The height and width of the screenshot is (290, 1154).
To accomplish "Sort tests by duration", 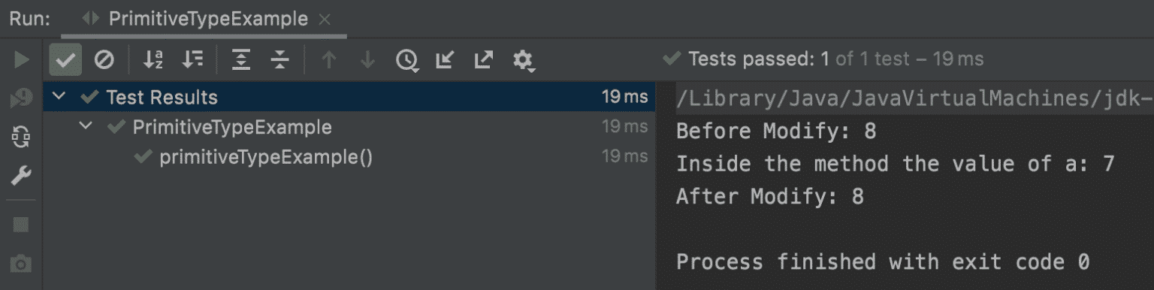I will 194,59.
